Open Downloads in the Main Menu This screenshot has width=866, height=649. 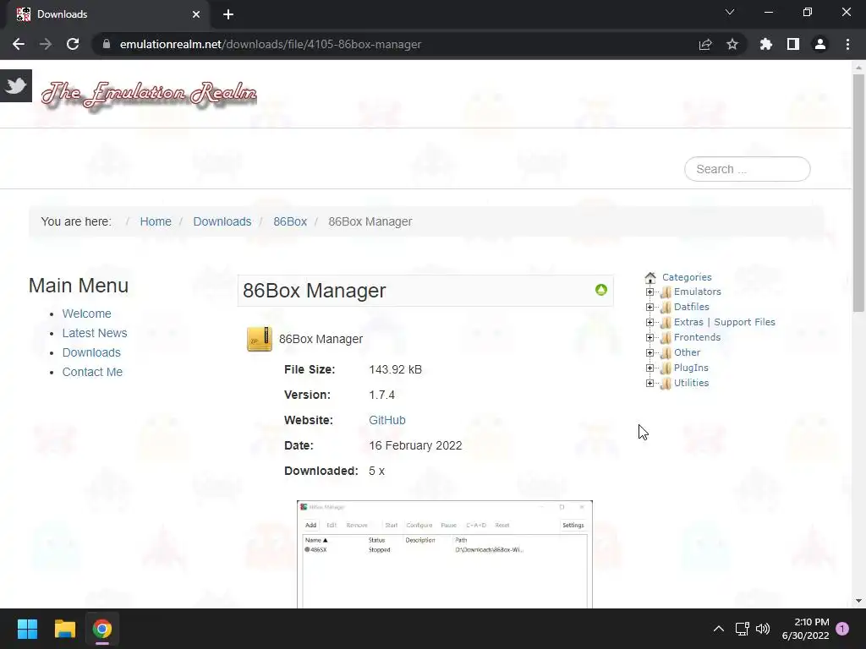coord(91,352)
